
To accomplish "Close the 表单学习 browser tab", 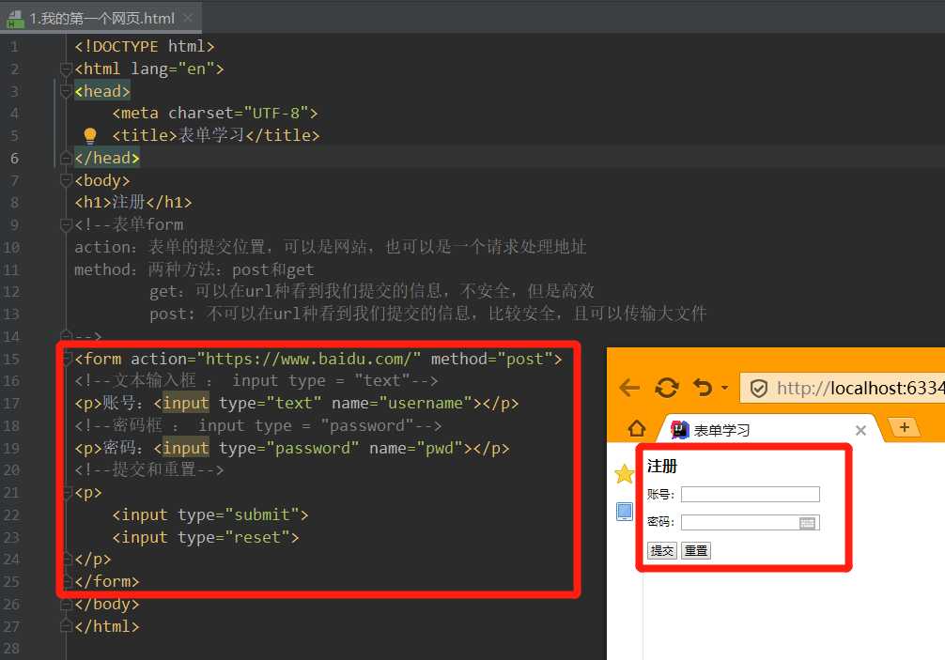I will pos(860,430).
